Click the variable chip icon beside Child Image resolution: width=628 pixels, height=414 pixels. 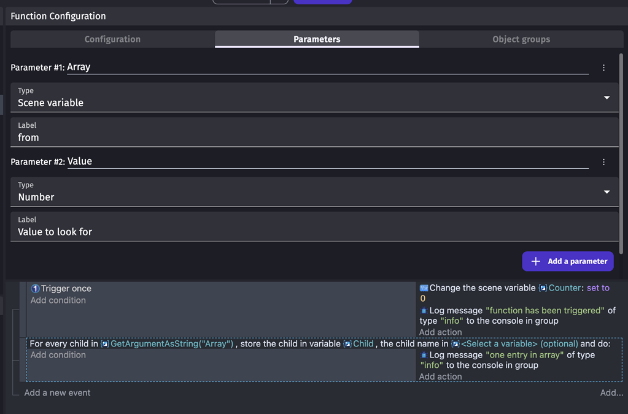pos(346,344)
